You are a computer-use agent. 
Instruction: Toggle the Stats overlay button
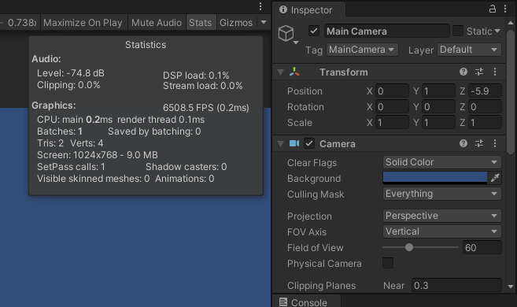pyautogui.click(x=201, y=22)
